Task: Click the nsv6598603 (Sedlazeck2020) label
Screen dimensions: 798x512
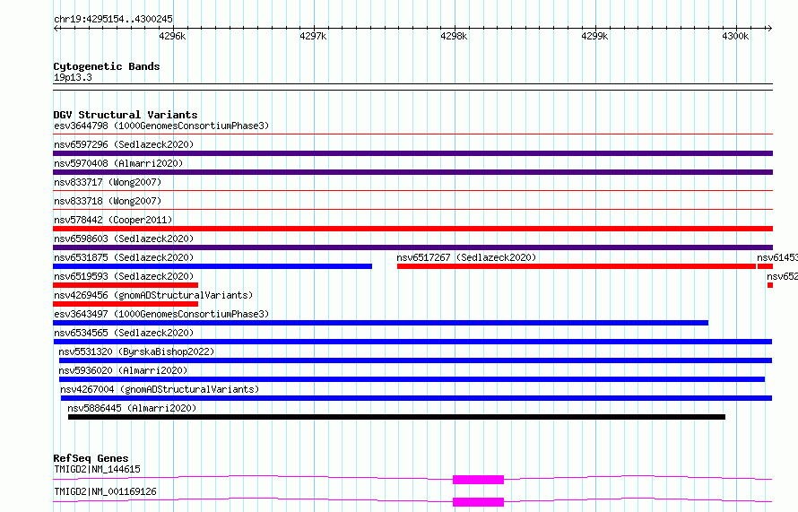Action: (x=124, y=239)
